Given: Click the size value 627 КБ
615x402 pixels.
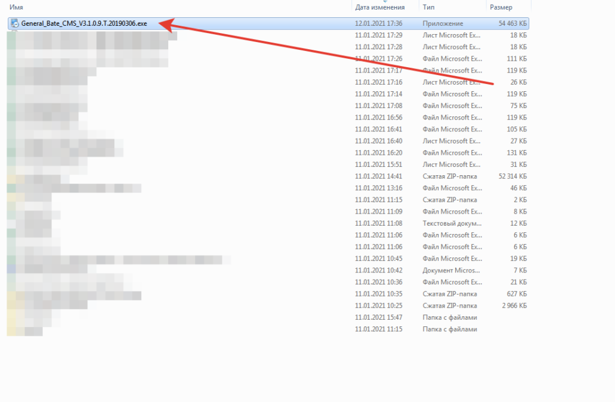Looking at the screenshot, I should 517,294.
